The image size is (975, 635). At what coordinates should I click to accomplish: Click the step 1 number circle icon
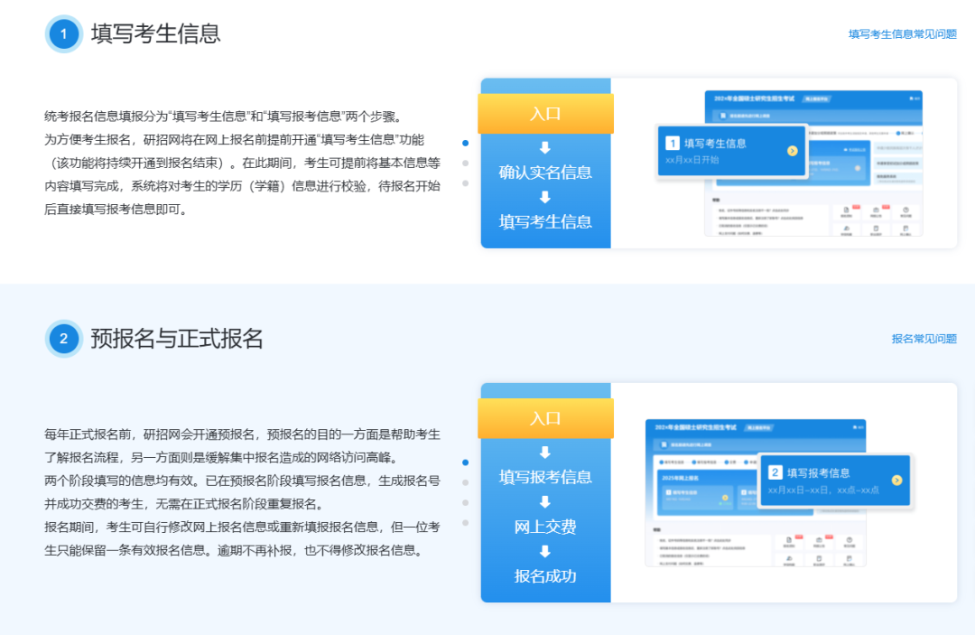tap(63, 34)
